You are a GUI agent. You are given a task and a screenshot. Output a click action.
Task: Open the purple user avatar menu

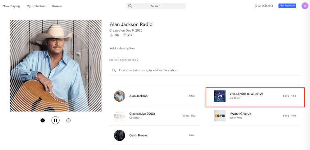(305, 6)
